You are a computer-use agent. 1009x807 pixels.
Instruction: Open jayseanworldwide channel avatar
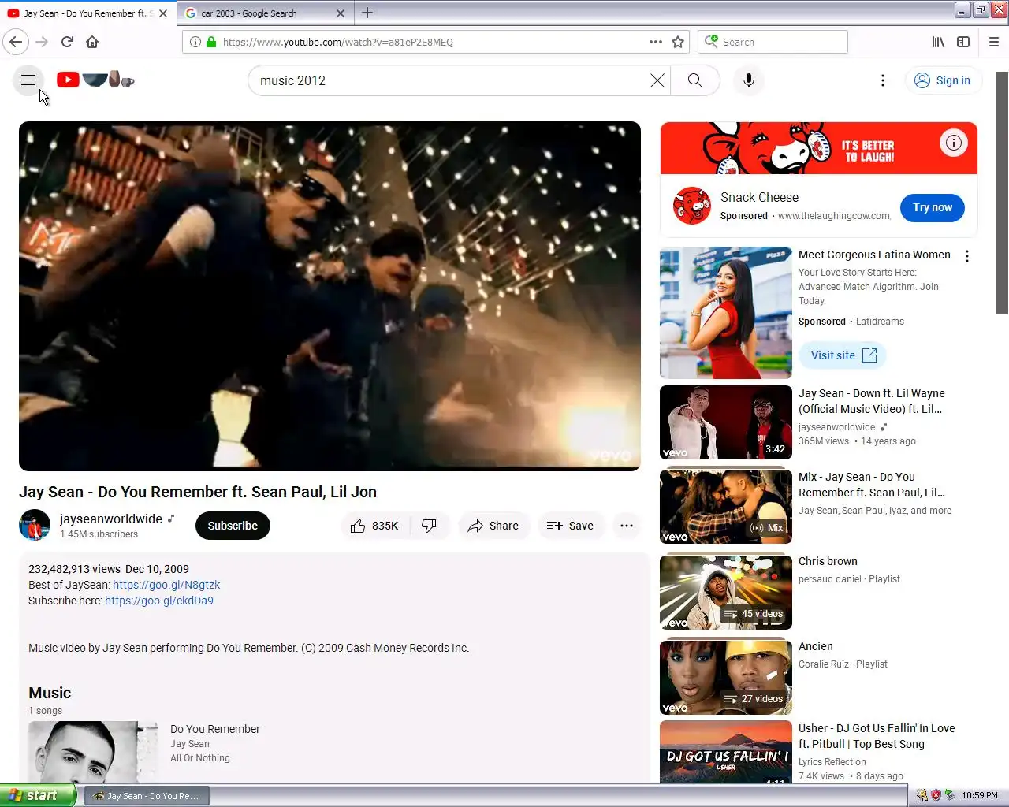[35, 526]
